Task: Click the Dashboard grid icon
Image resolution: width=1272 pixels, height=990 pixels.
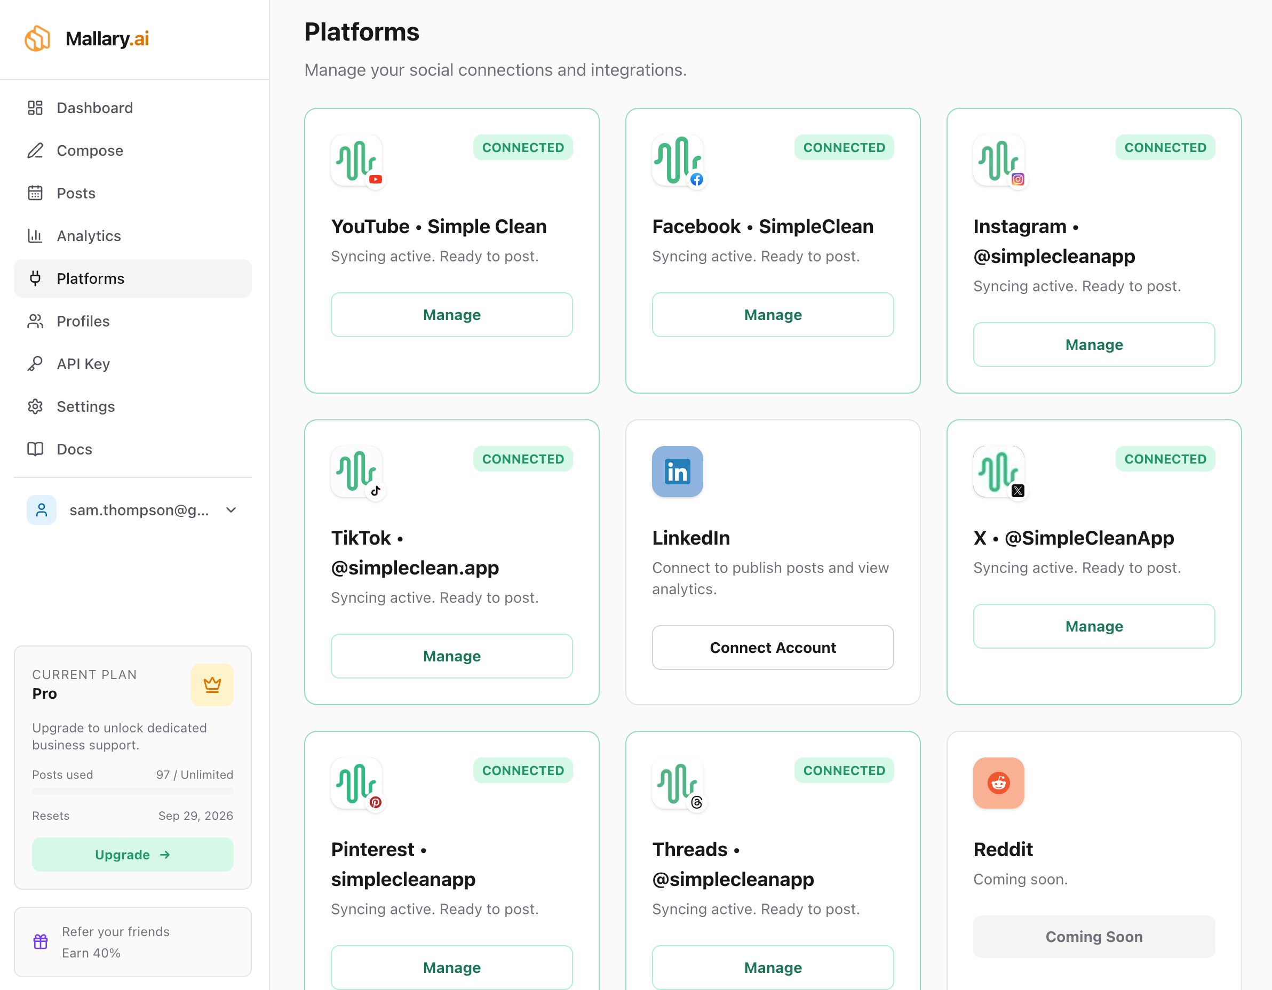Action: coord(35,108)
